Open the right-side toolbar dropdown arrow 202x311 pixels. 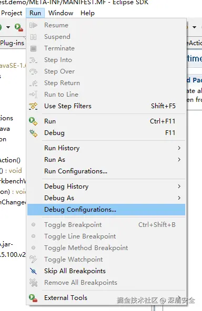[x=195, y=27]
